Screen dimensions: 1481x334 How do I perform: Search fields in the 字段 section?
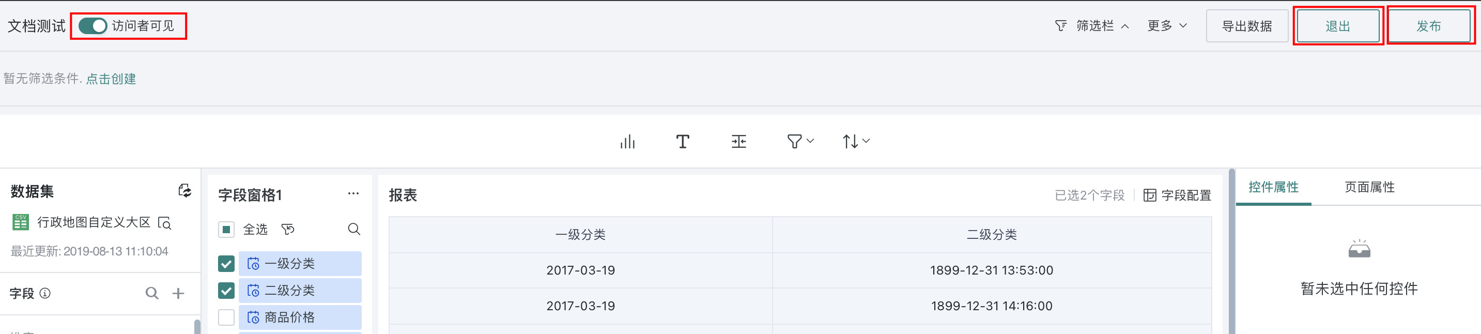click(152, 293)
